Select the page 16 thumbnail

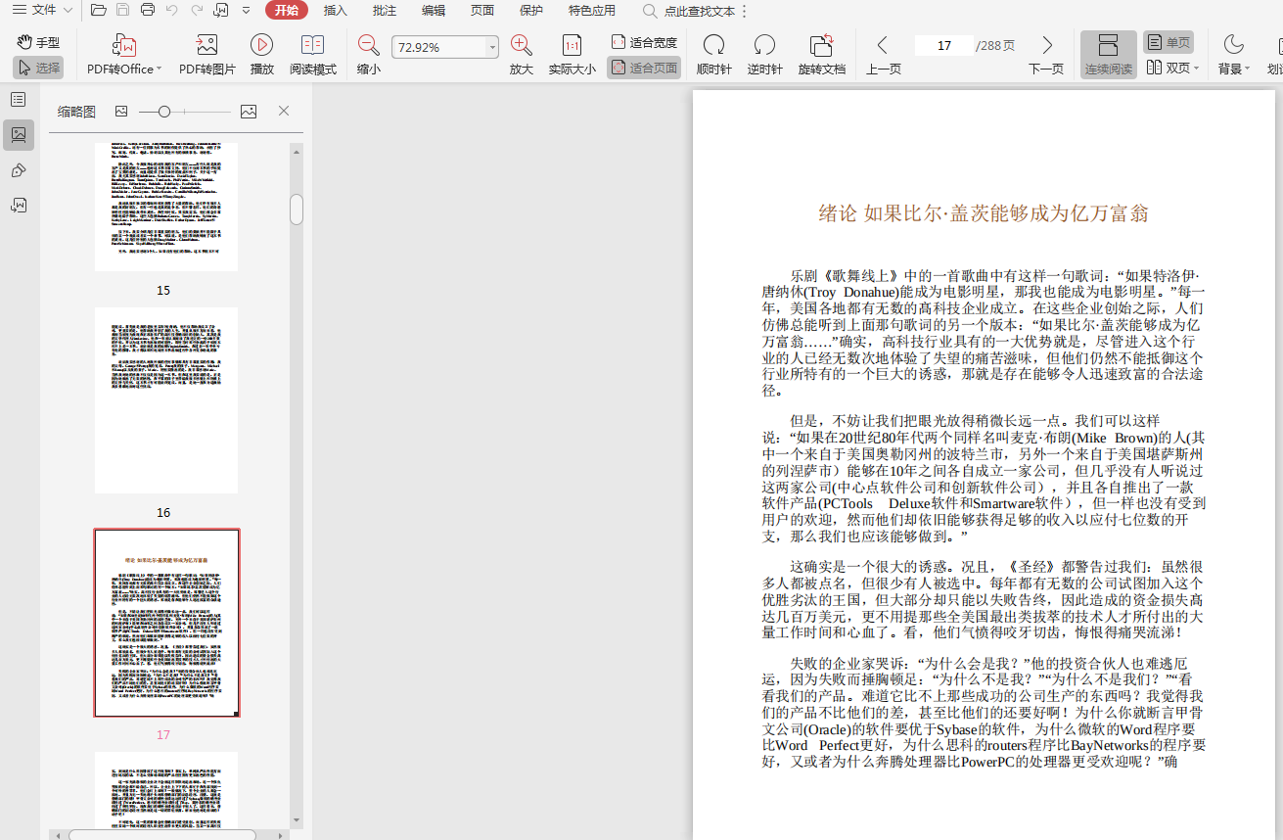(165, 400)
